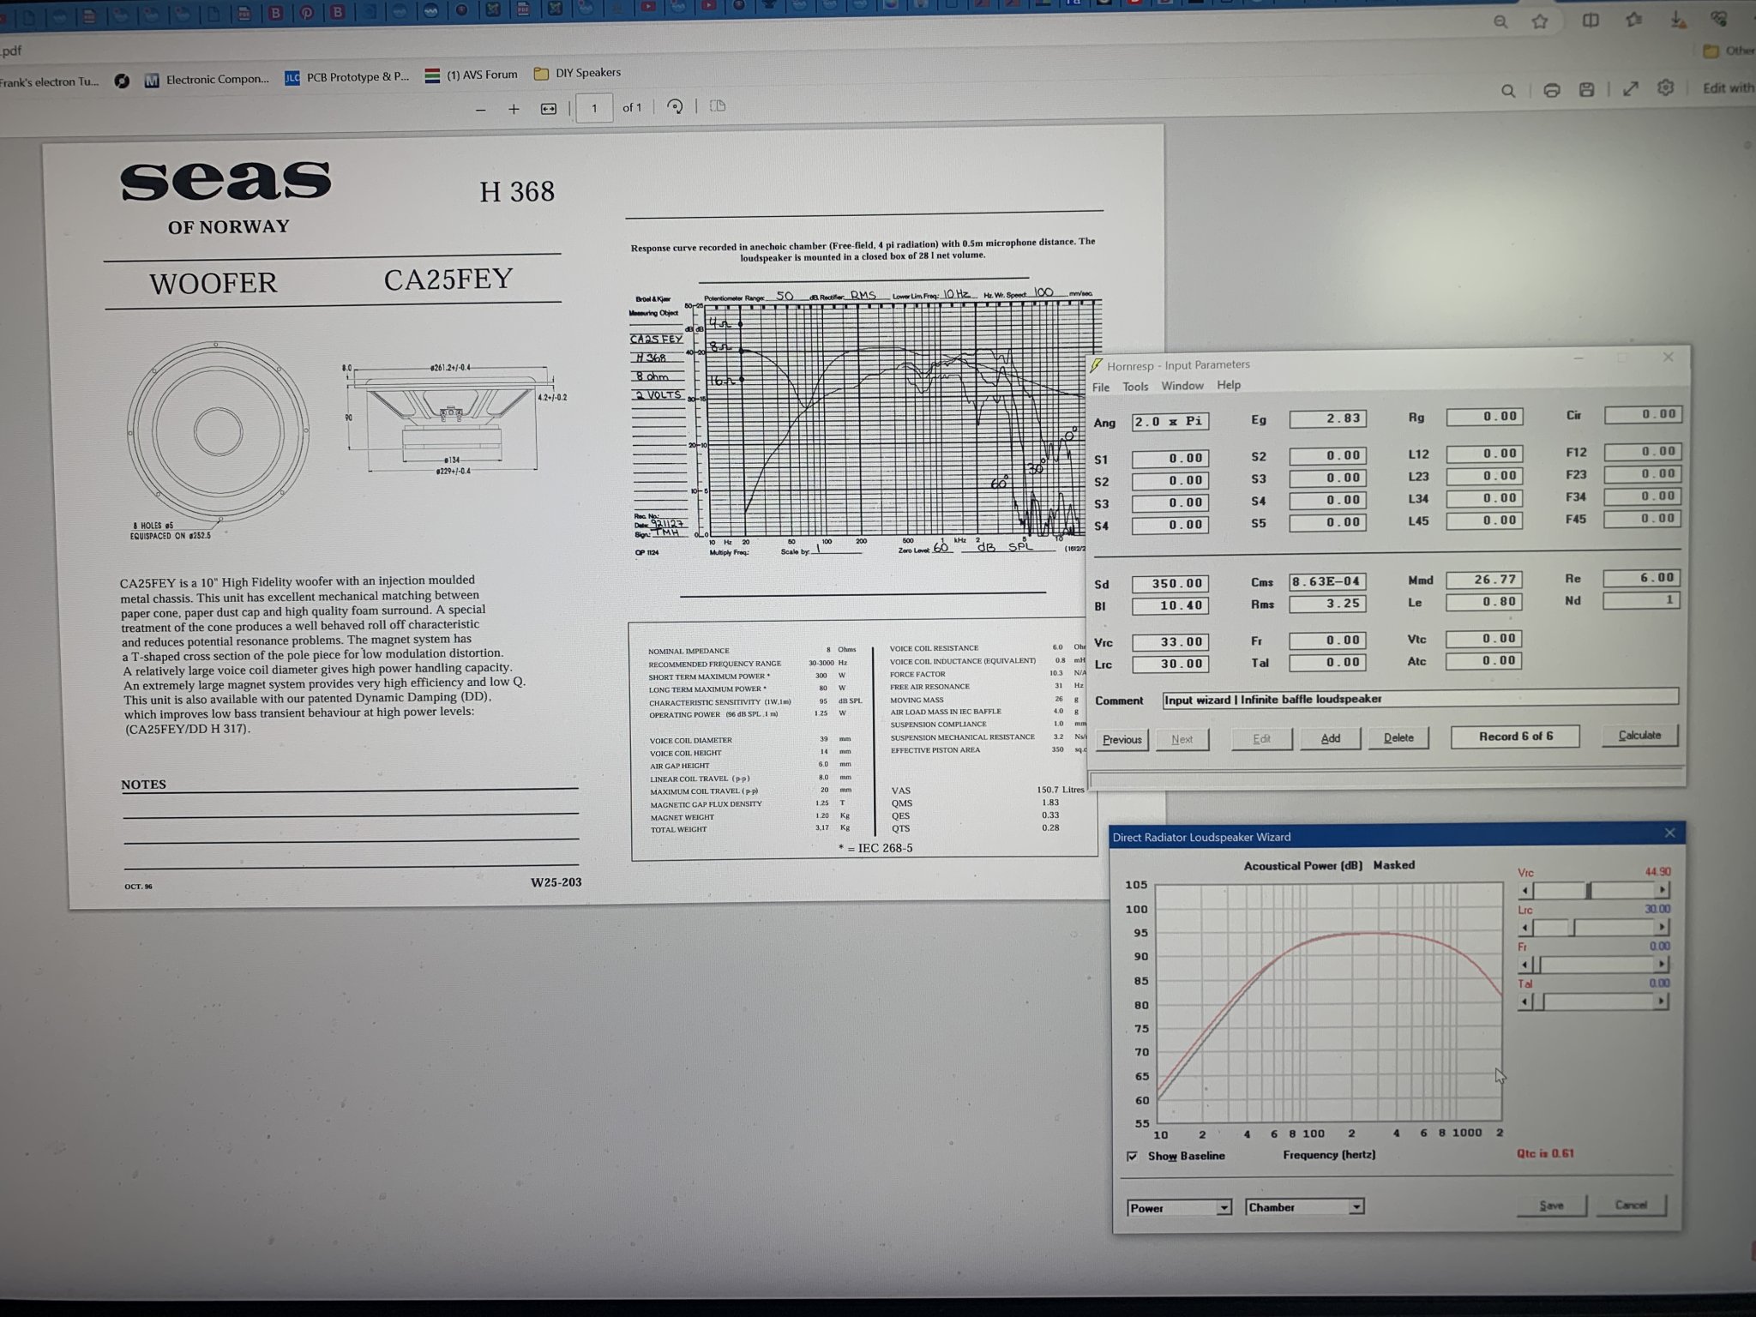Viewport: 1756px width, 1317px height.
Task: Search the PDF with magnifier icon
Action: tap(1508, 91)
